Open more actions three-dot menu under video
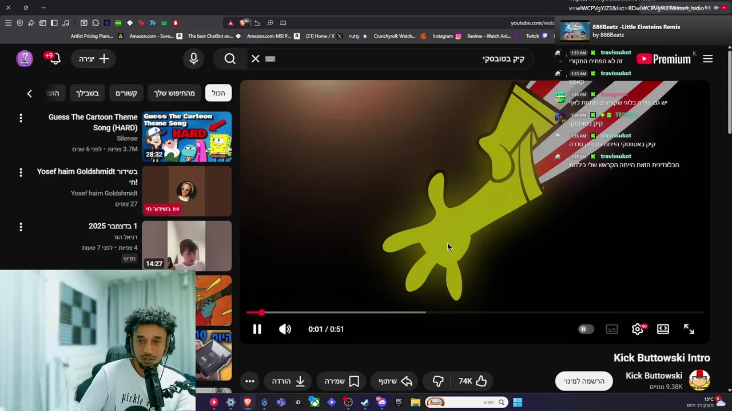The width and height of the screenshot is (732, 411). [250, 381]
